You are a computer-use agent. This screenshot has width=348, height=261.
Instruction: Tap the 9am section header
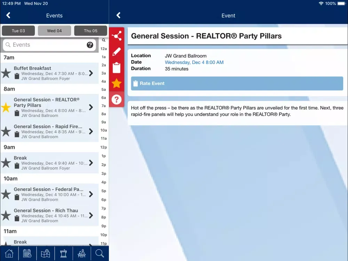click(x=49, y=147)
